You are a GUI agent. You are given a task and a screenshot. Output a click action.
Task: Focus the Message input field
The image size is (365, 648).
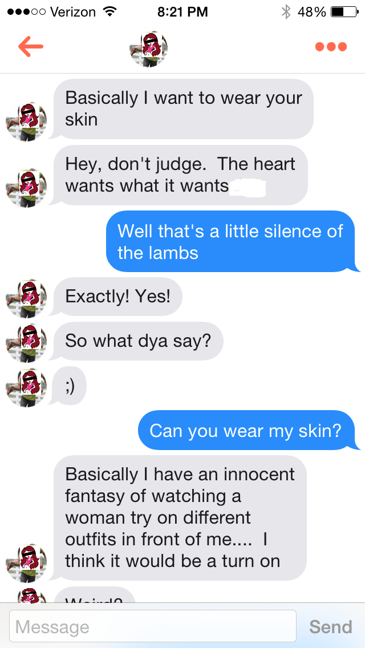[x=154, y=626]
